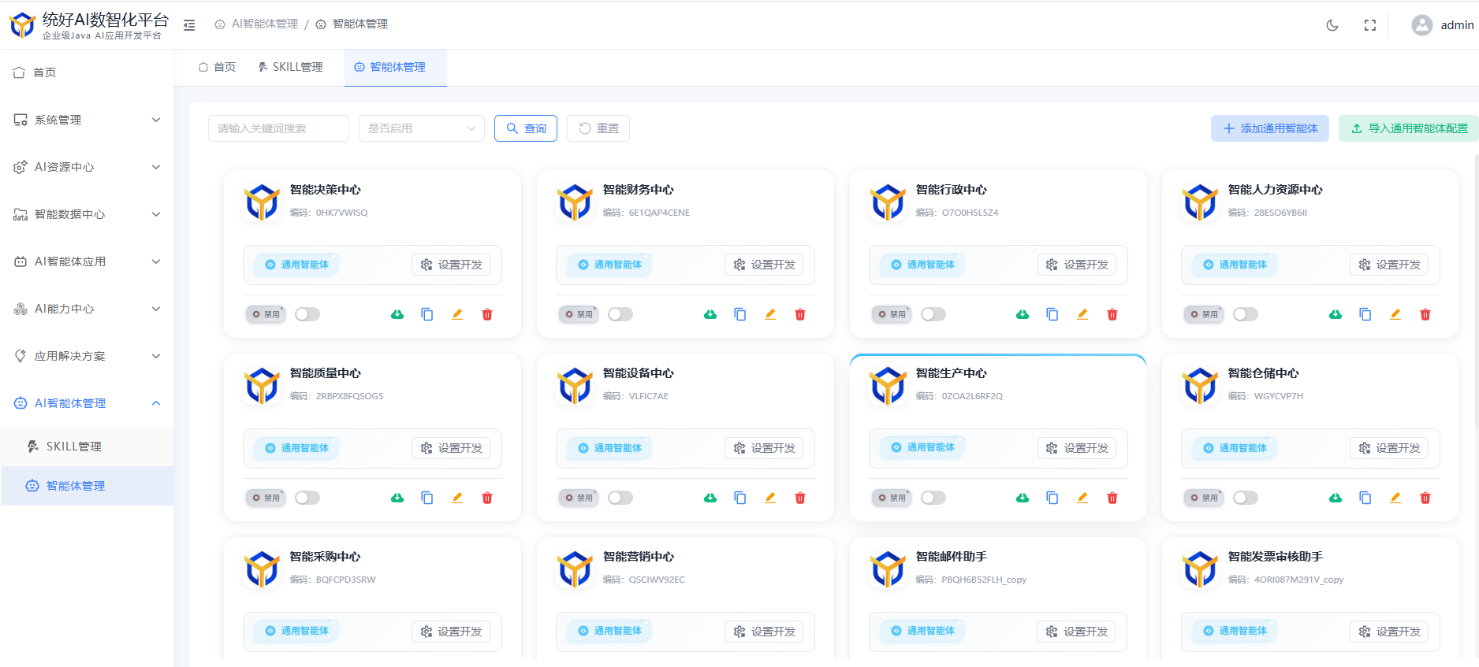Open 首页 in the sidebar
The height and width of the screenshot is (667, 1479).
click(87, 72)
